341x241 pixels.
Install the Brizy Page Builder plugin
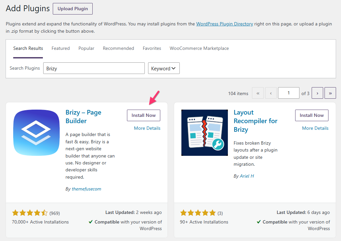[143, 116]
